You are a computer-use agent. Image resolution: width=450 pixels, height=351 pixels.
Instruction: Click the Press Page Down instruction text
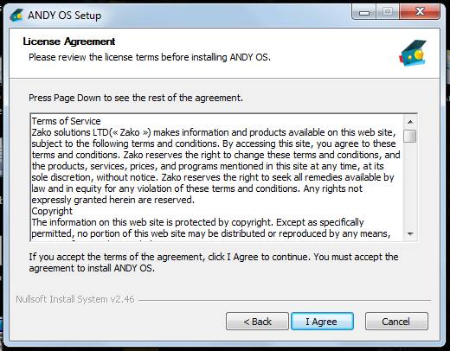[136, 98]
